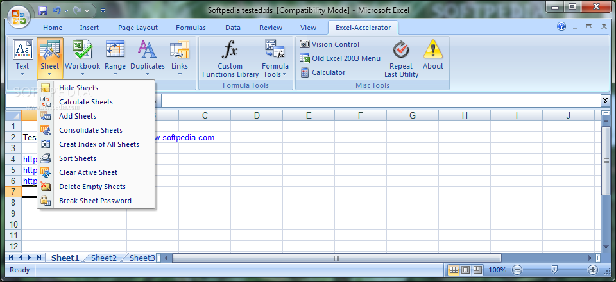
Task: Open the Links tools icon
Action: coord(180,58)
